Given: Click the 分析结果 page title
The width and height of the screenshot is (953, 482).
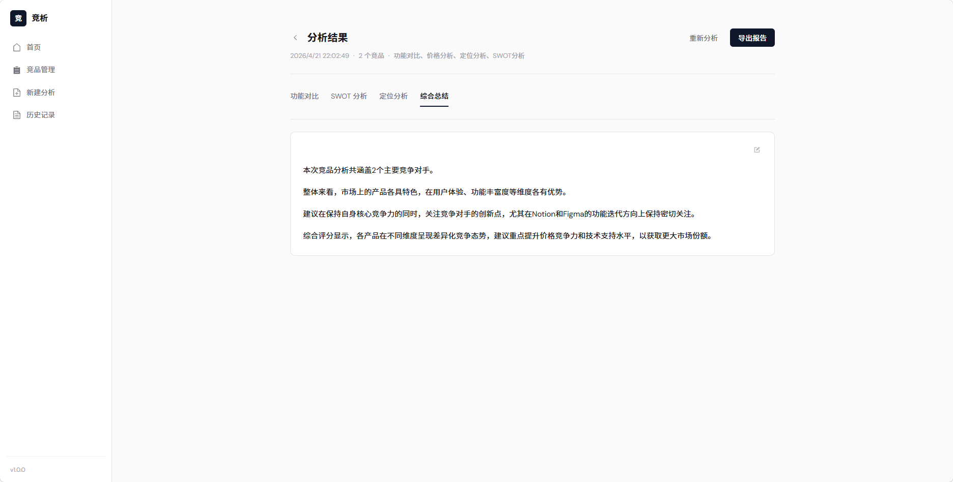Looking at the screenshot, I should point(327,38).
